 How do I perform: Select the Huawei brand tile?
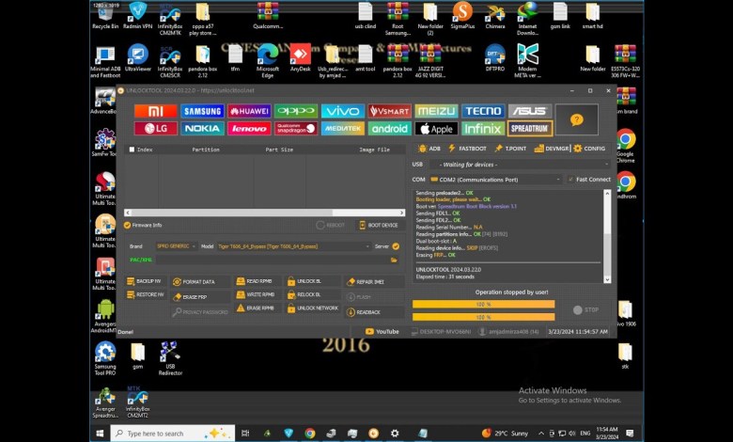tap(249, 111)
